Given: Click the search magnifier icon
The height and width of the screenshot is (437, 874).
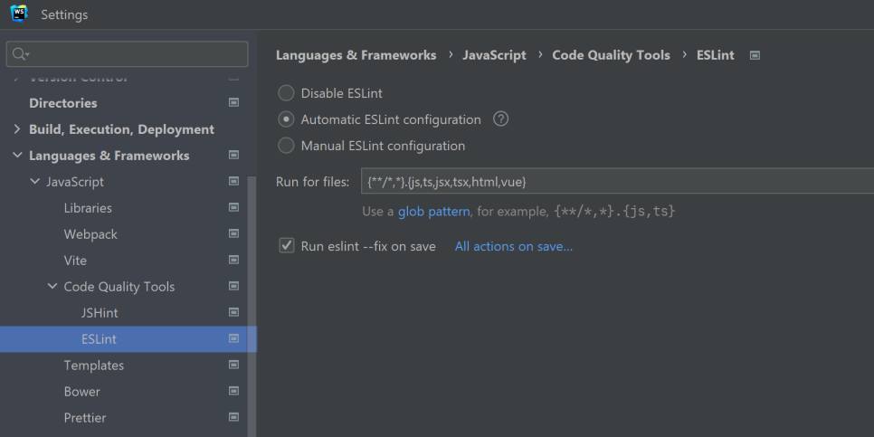Looking at the screenshot, I should (20, 54).
